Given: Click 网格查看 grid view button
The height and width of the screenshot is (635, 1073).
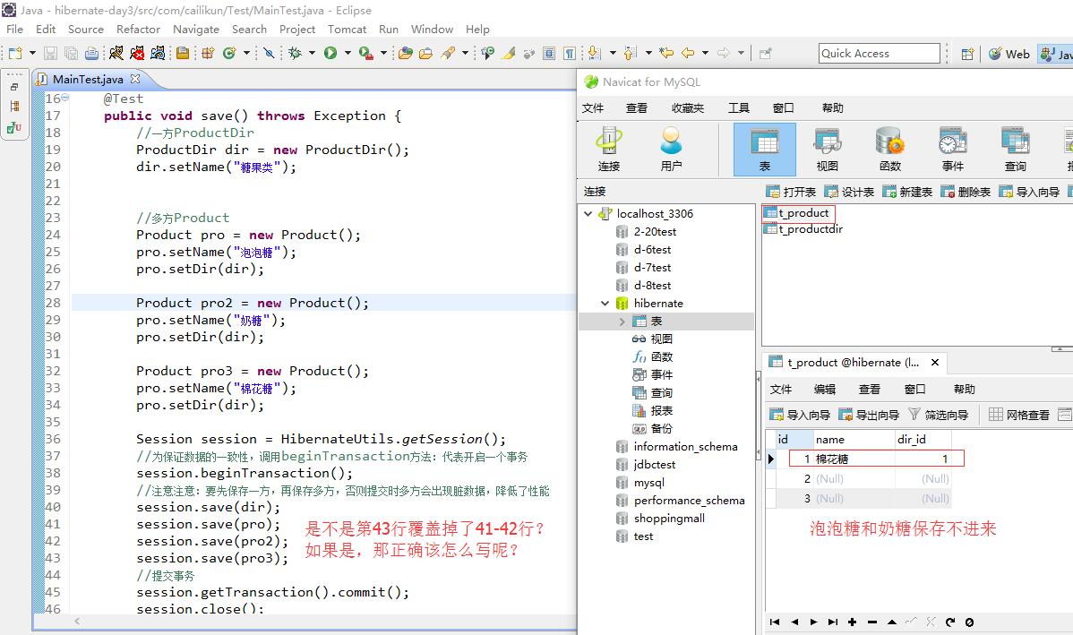Looking at the screenshot, I should 1019,415.
